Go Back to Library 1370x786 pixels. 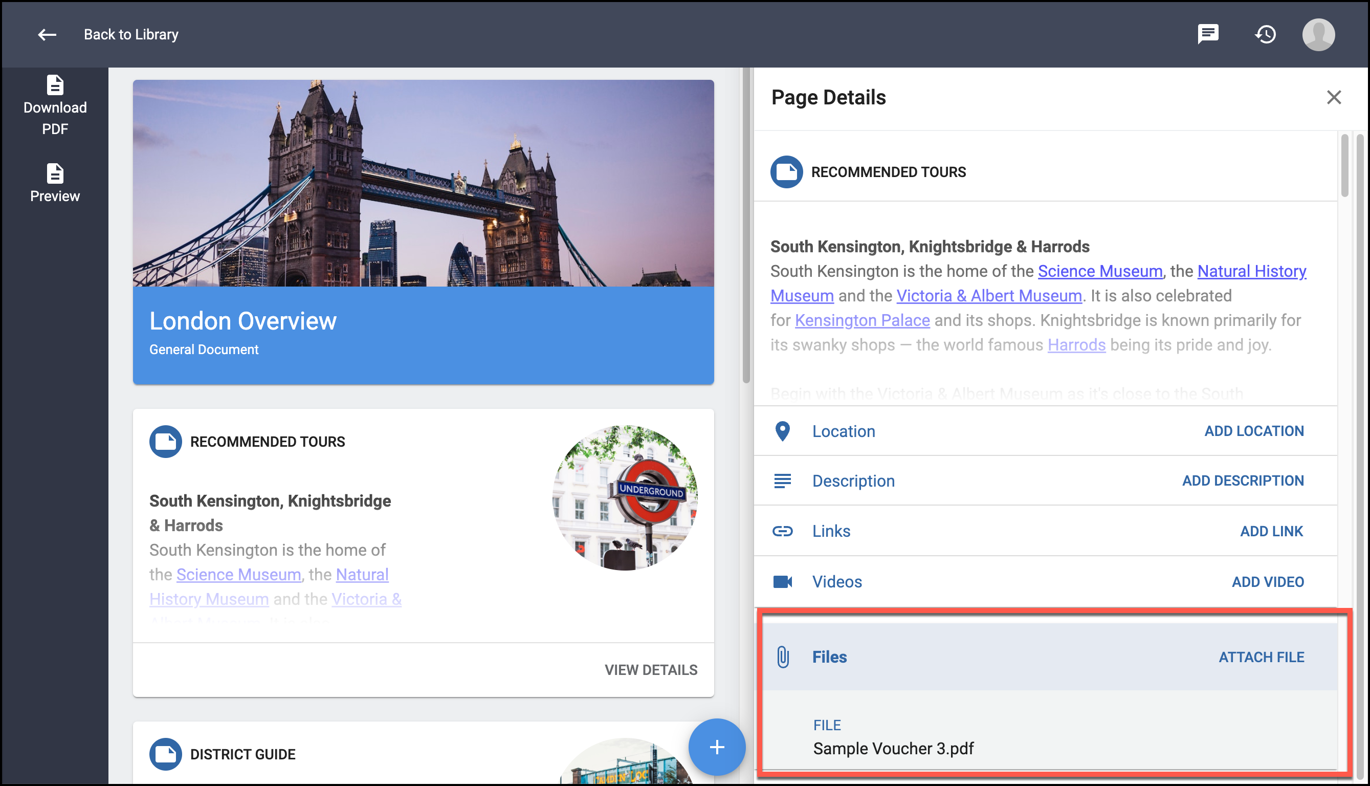tap(130, 35)
